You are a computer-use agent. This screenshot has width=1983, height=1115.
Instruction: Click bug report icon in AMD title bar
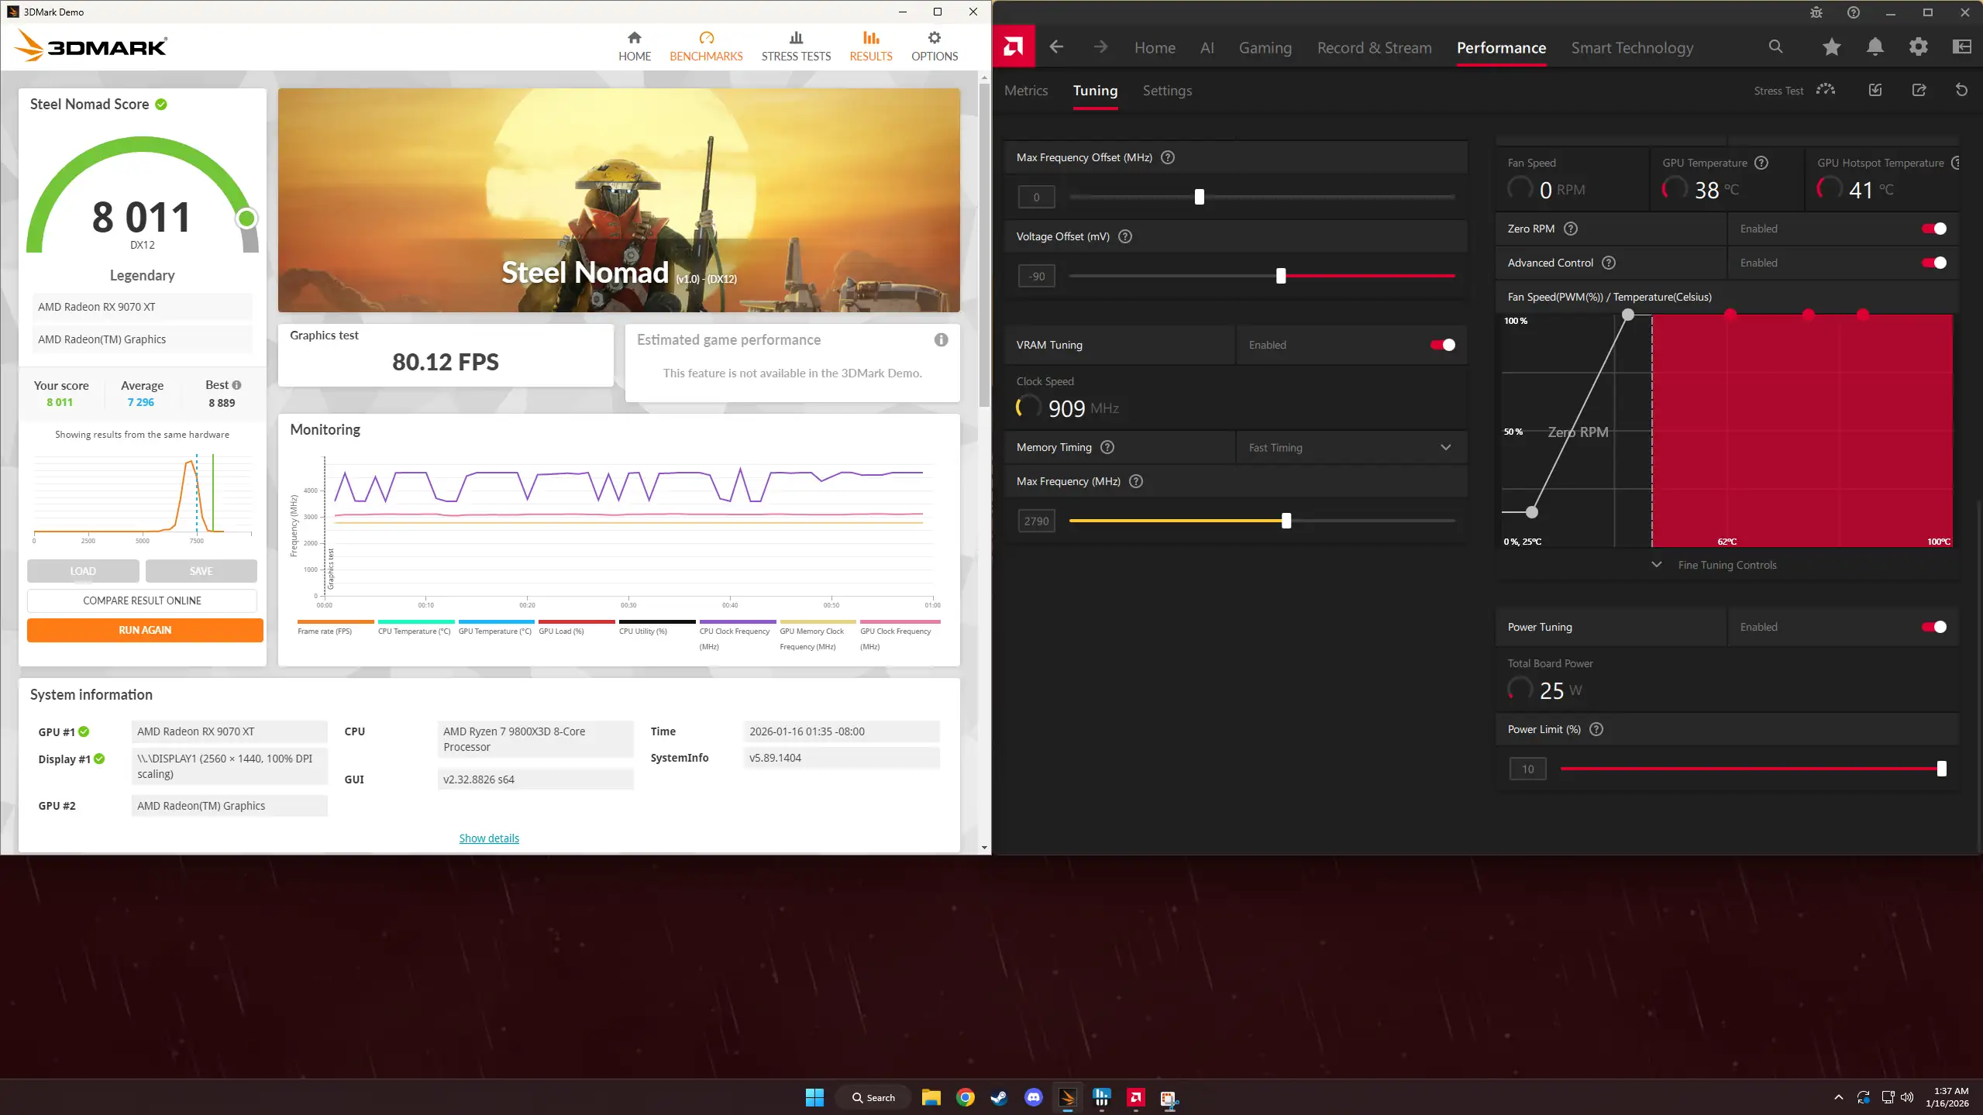click(x=1816, y=12)
